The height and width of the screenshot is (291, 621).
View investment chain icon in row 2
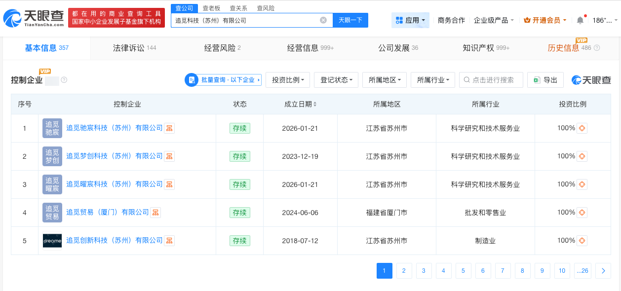[x=582, y=156]
